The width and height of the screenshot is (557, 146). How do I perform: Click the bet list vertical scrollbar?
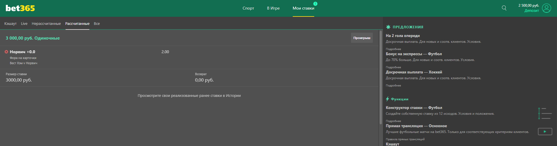click(x=381, y=77)
